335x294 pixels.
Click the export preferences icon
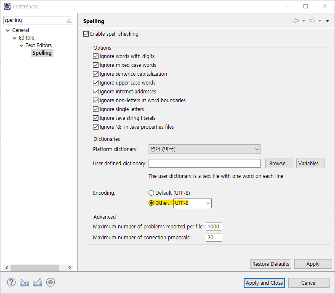click(37, 283)
